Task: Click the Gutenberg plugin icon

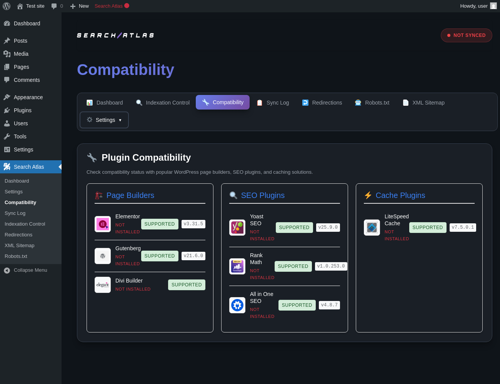Action: [x=103, y=256]
